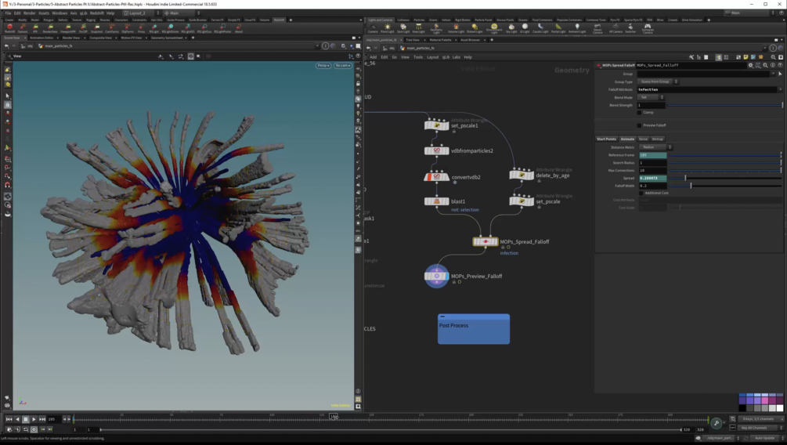Open the No cam camera dropdown
The image size is (787, 445).
[x=343, y=65]
